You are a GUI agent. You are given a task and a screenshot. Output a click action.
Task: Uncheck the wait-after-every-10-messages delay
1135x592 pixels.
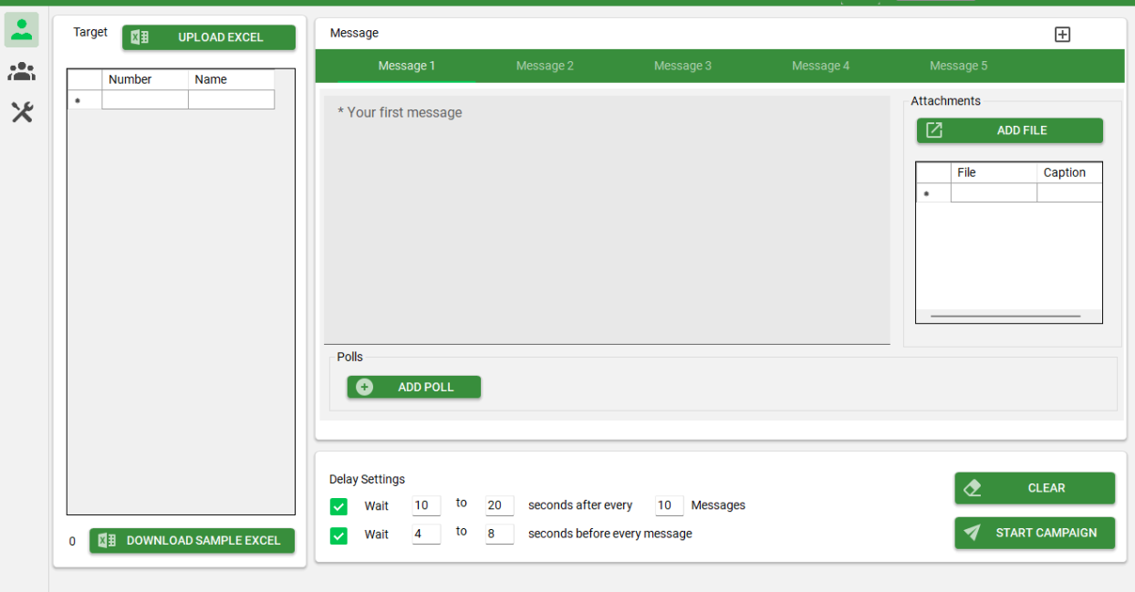338,505
